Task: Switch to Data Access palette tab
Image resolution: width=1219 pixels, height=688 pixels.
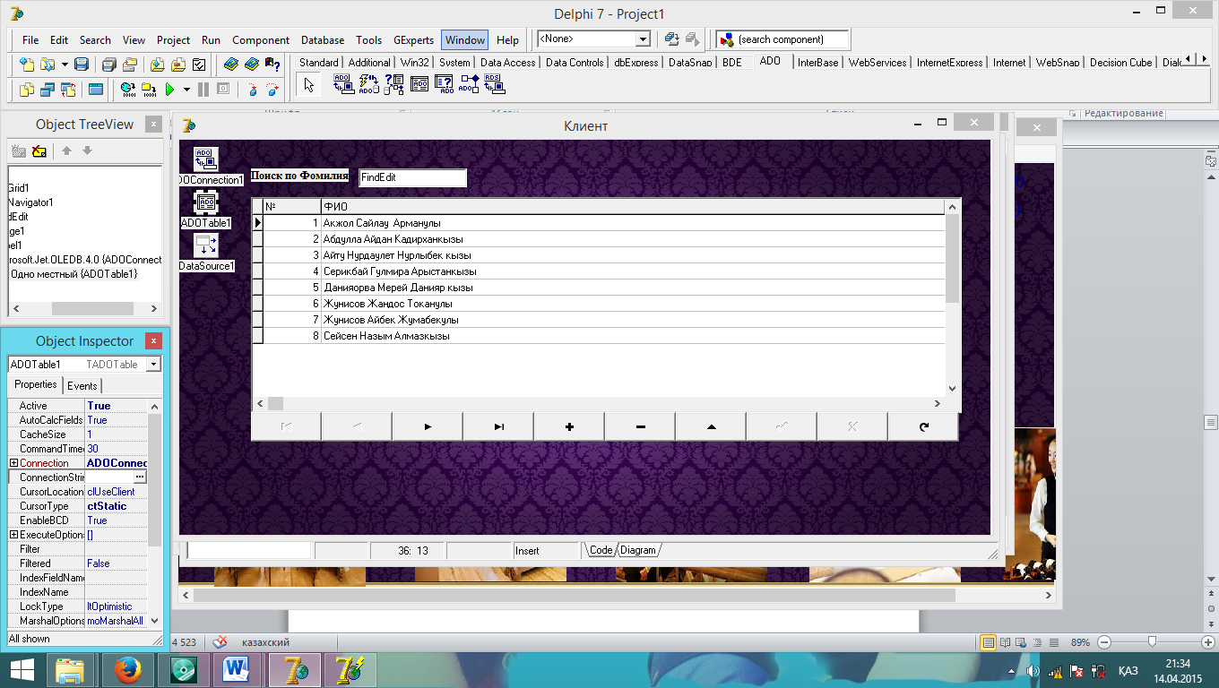Action: tap(507, 63)
